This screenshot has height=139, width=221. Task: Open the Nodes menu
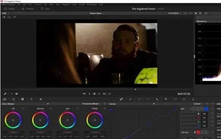(x=82, y=5)
